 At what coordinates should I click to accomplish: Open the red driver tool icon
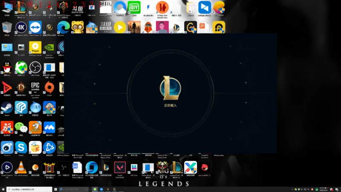(x=7, y=128)
